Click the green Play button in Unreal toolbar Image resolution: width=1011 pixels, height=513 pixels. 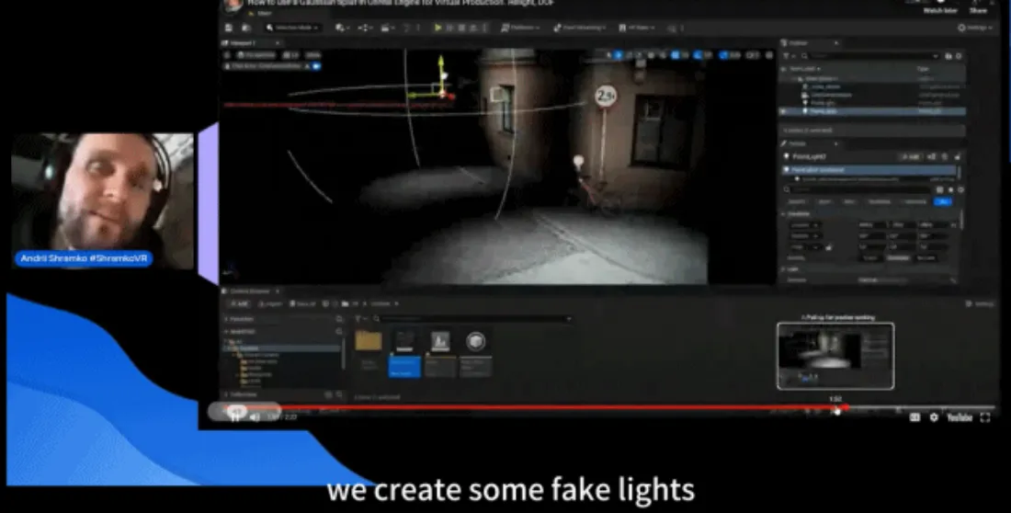(x=438, y=28)
